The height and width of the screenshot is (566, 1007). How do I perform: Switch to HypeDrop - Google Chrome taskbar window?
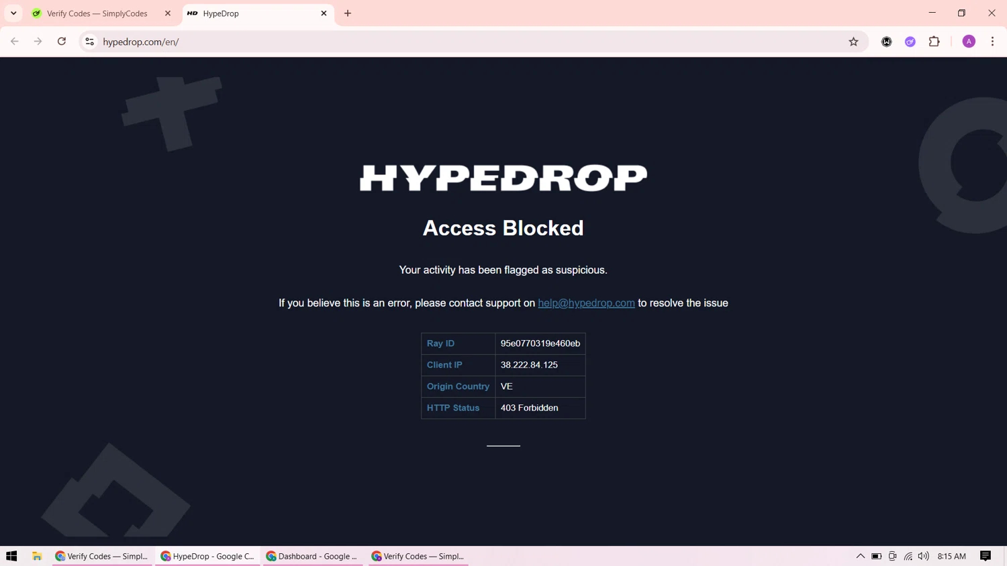207,556
